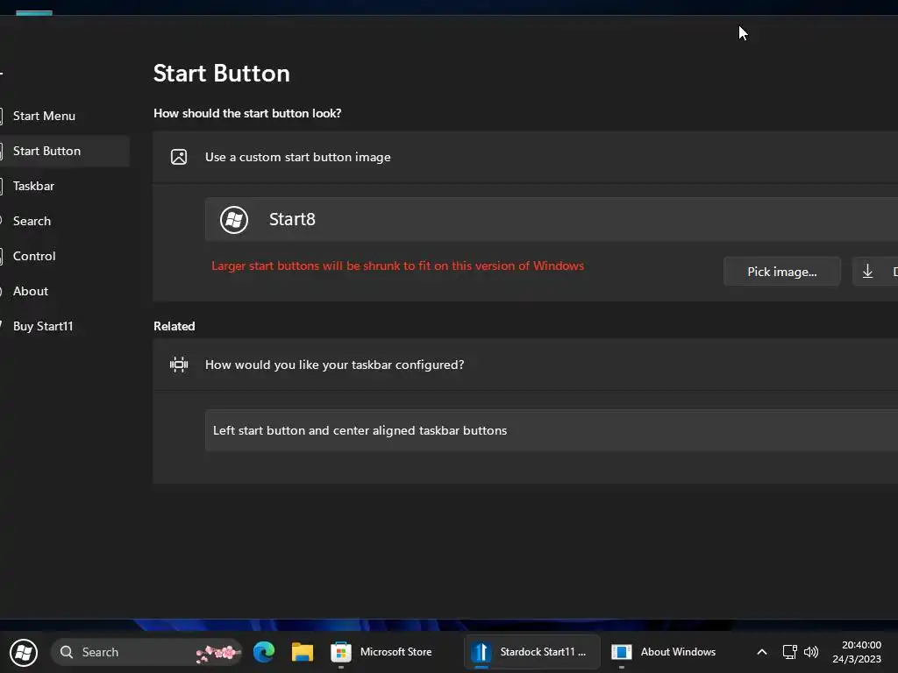Expand 'Use a custom start button image' row
The height and width of the screenshot is (673, 898).
pos(525,158)
